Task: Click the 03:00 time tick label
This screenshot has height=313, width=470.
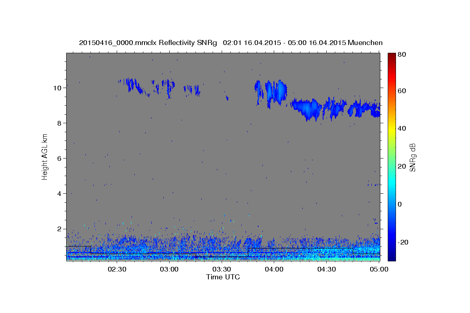Action: (x=169, y=269)
